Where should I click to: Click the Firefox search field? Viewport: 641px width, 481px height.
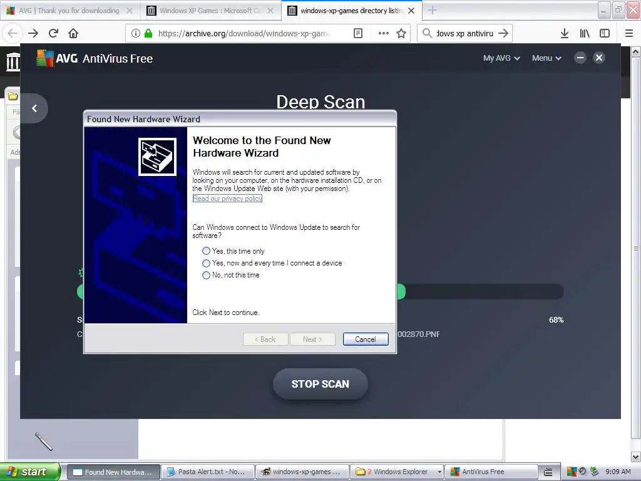click(465, 33)
